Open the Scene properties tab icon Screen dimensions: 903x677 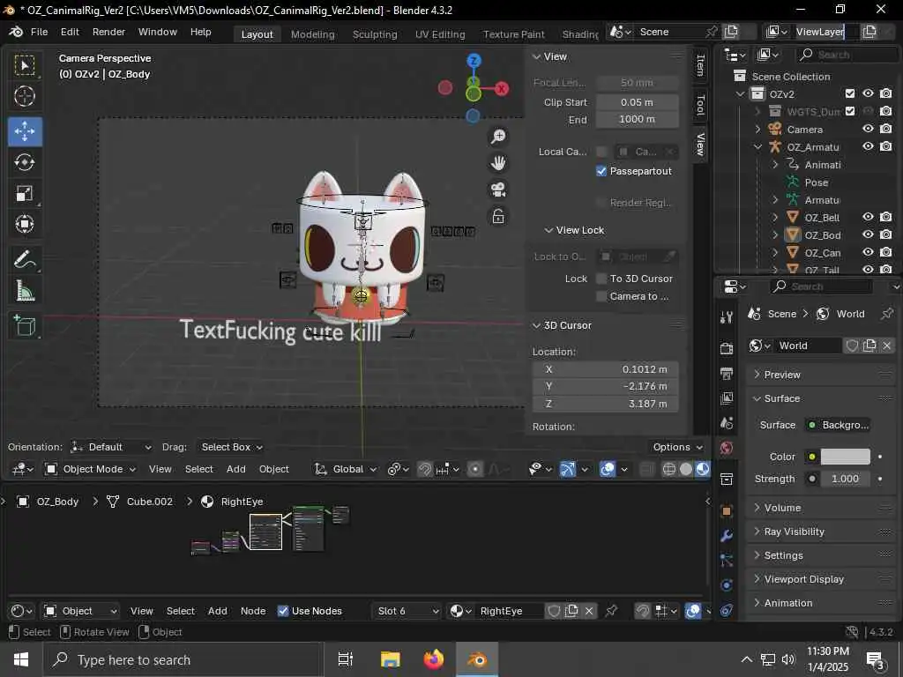point(727,423)
